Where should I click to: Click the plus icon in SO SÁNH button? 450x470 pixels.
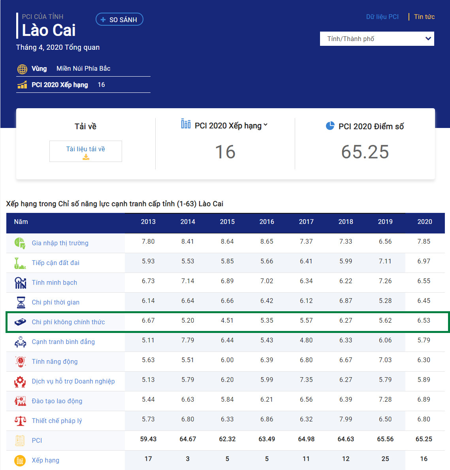point(103,19)
